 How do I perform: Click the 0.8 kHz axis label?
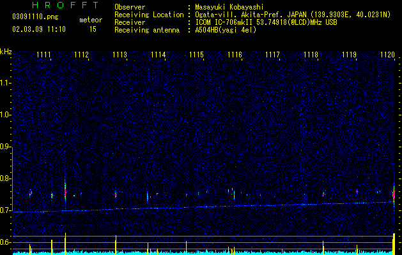tap(6, 178)
